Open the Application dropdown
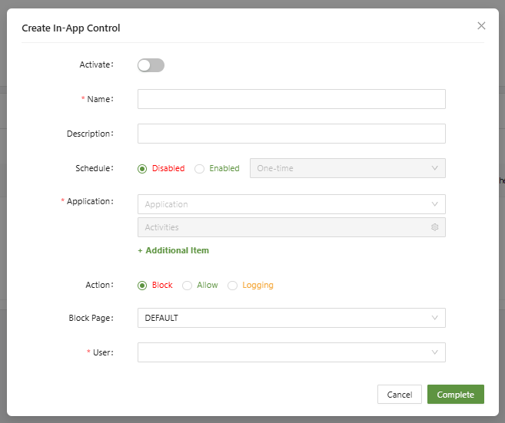Screen dimensions: 505x423 [291, 204]
